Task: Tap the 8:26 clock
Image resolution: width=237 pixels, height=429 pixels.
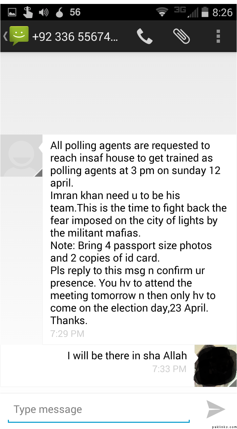Action: pos(222,13)
